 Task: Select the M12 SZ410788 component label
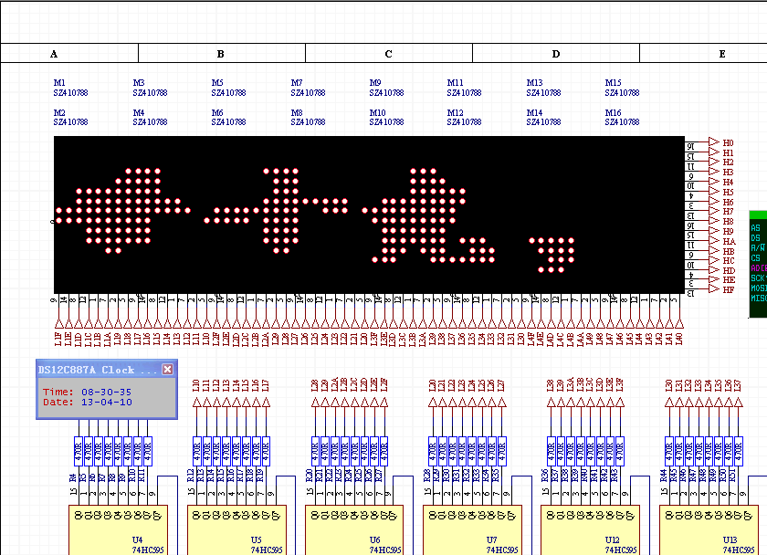[464, 118]
